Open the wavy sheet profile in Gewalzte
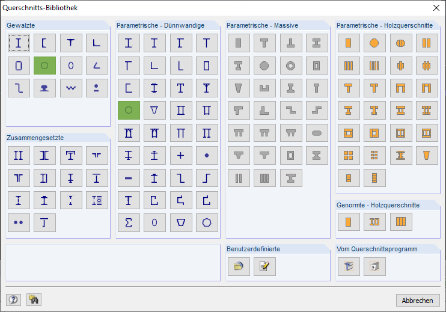Image resolution: width=446 pixels, height=312 pixels. pos(71,88)
